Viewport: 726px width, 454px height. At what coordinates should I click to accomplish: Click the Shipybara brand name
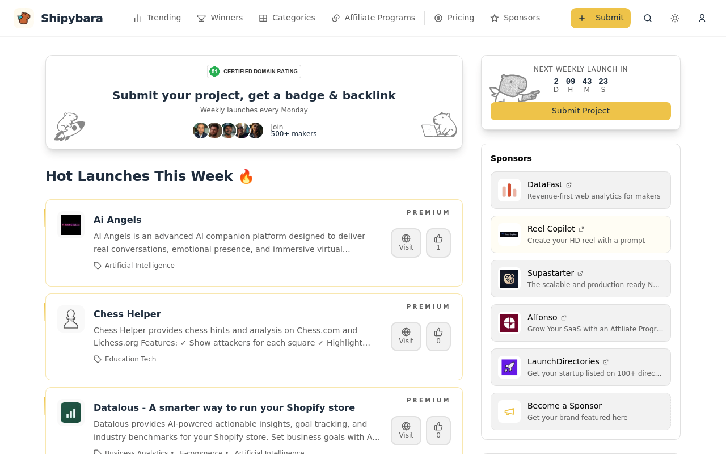(72, 18)
